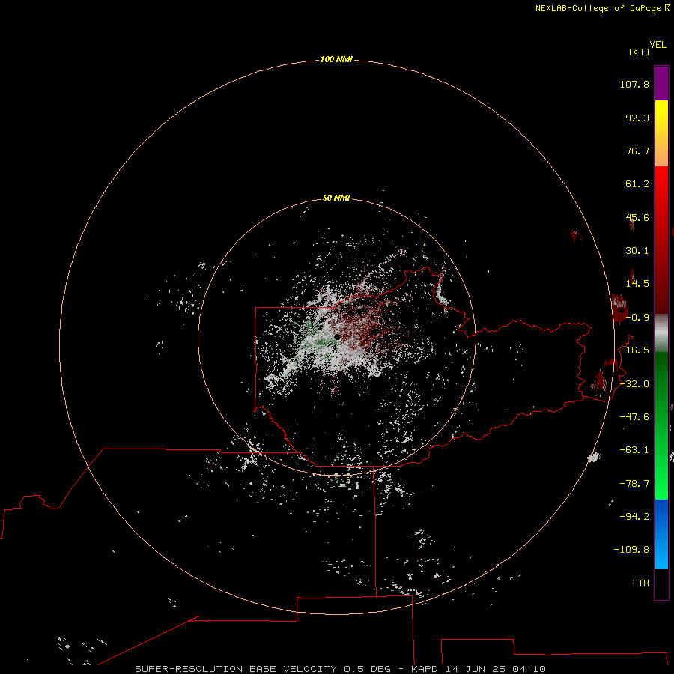This screenshot has width=674, height=674.
Task: Click the -32.0 velocity scale value
Action: click(634, 384)
